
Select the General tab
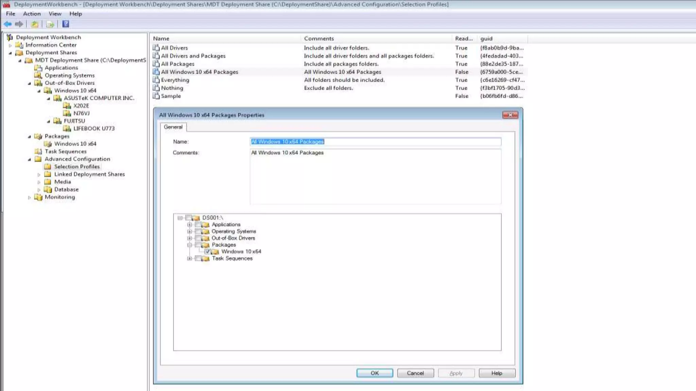173,127
